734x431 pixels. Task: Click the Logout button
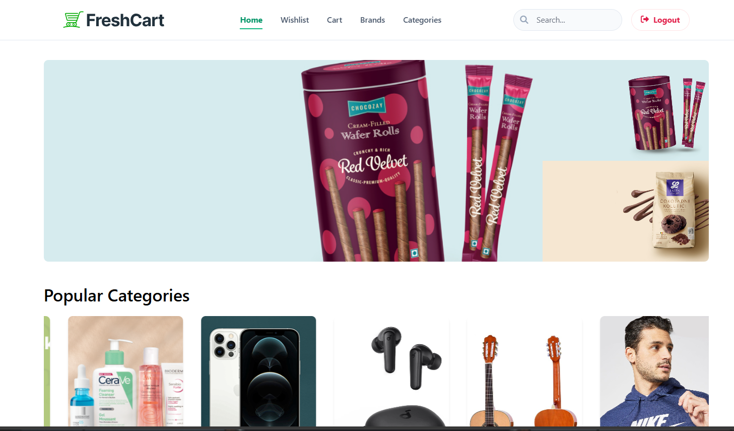(x=660, y=20)
